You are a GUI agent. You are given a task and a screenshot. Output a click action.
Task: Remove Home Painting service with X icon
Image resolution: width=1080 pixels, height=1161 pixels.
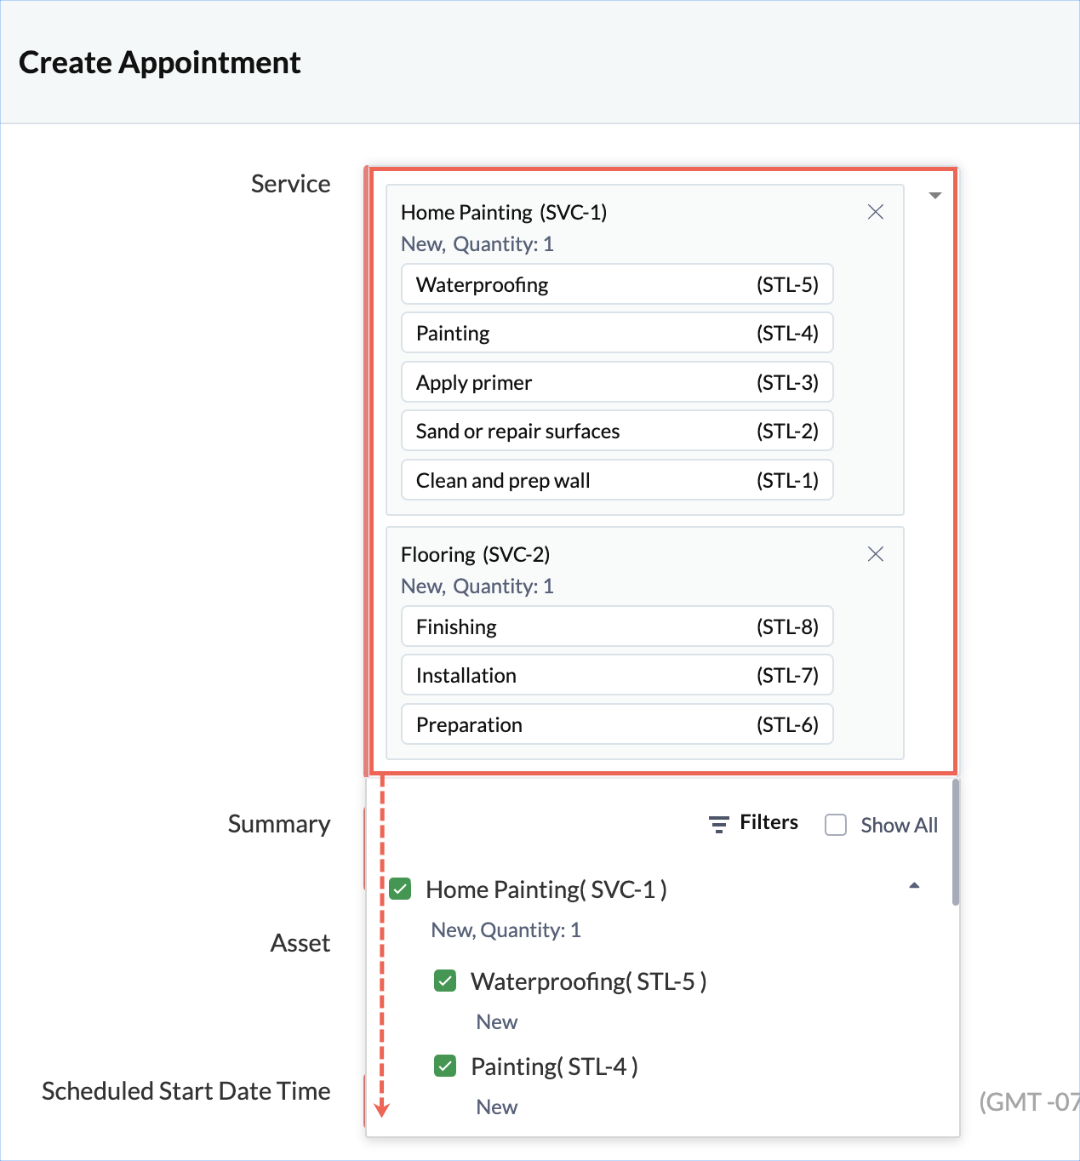[x=875, y=212]
